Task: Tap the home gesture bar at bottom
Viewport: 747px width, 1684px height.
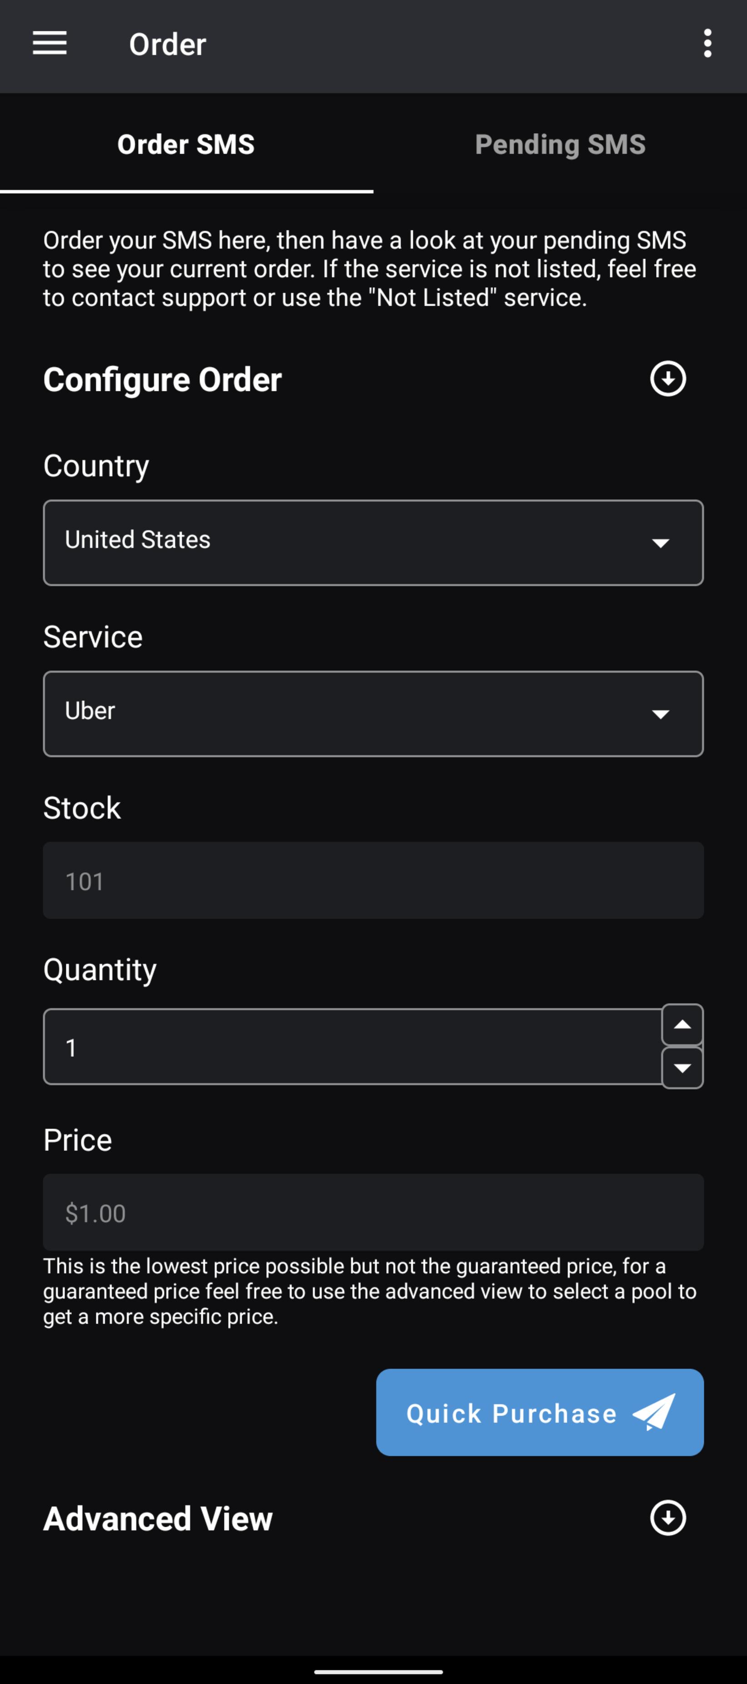Action: pos(378,1672)
